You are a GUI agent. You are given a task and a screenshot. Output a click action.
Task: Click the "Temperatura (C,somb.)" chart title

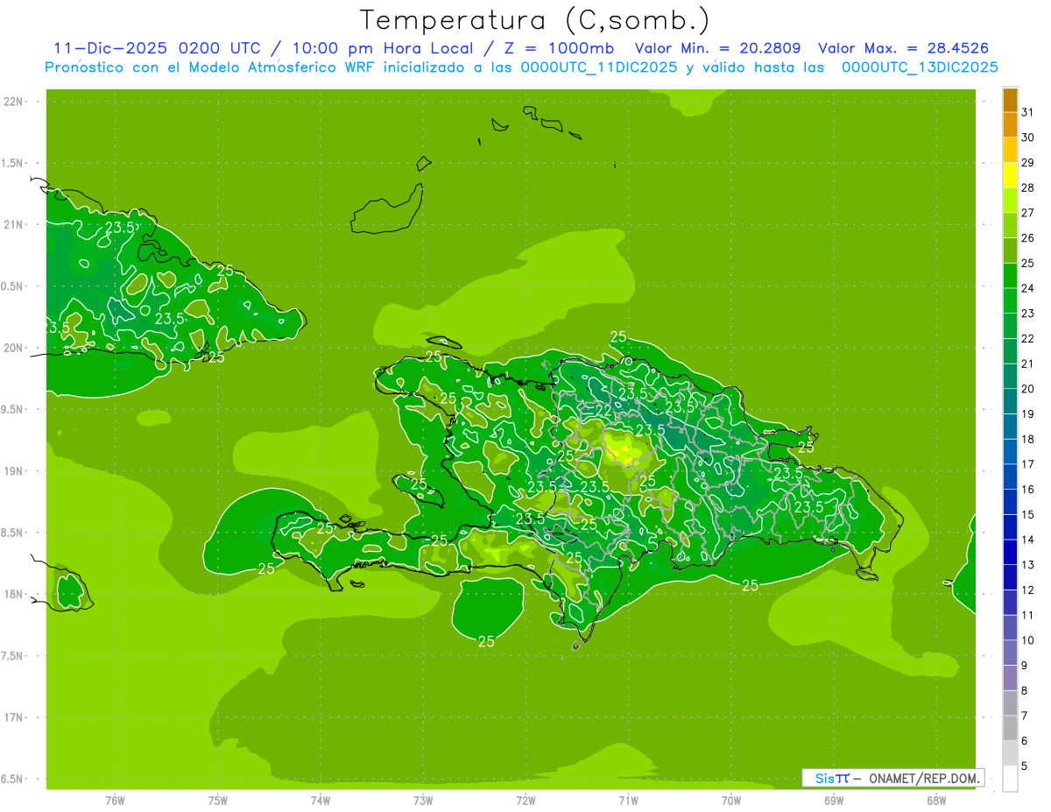[x=534, y=20]
